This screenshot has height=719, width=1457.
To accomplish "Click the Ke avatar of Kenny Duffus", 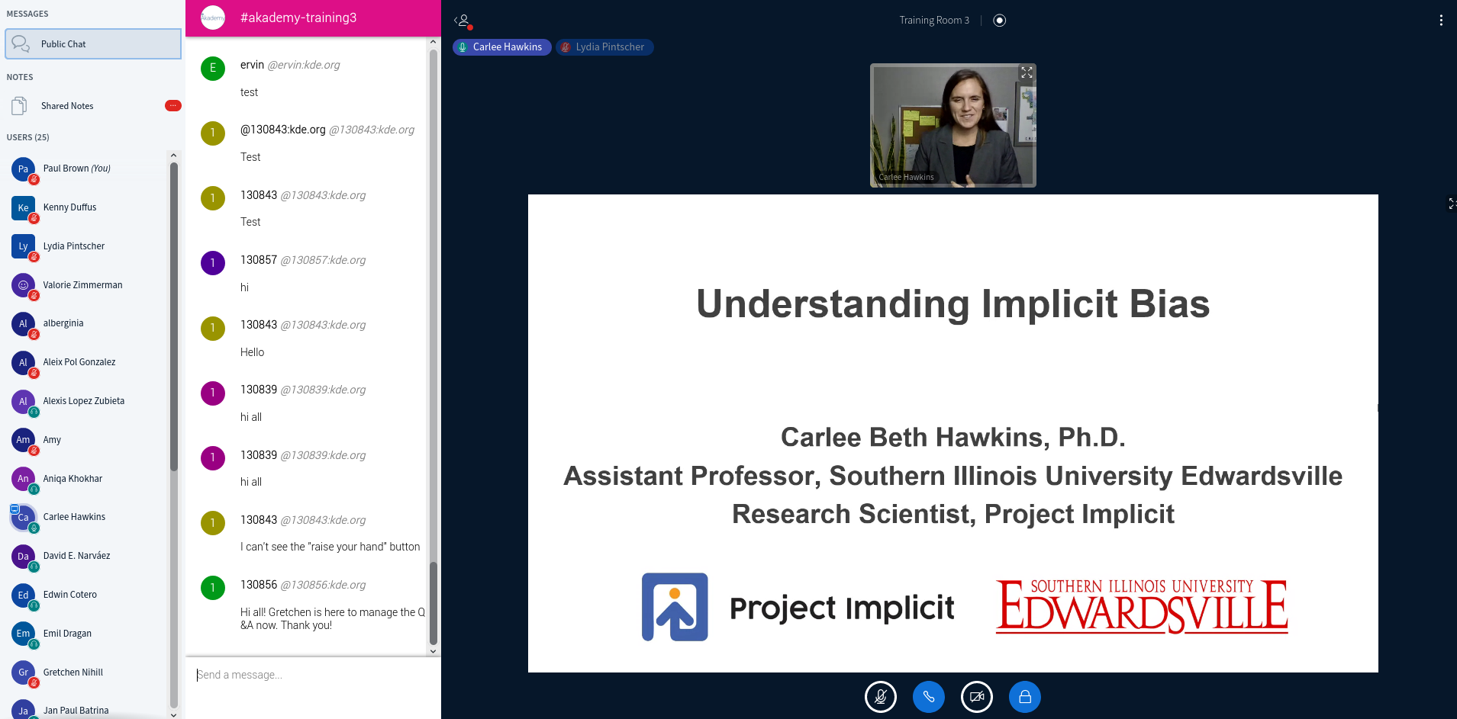I will [24, 207].
